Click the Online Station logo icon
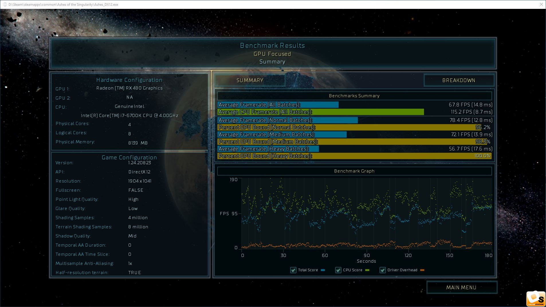Screen dimensions: 546x307 click(x=536, y=299)
